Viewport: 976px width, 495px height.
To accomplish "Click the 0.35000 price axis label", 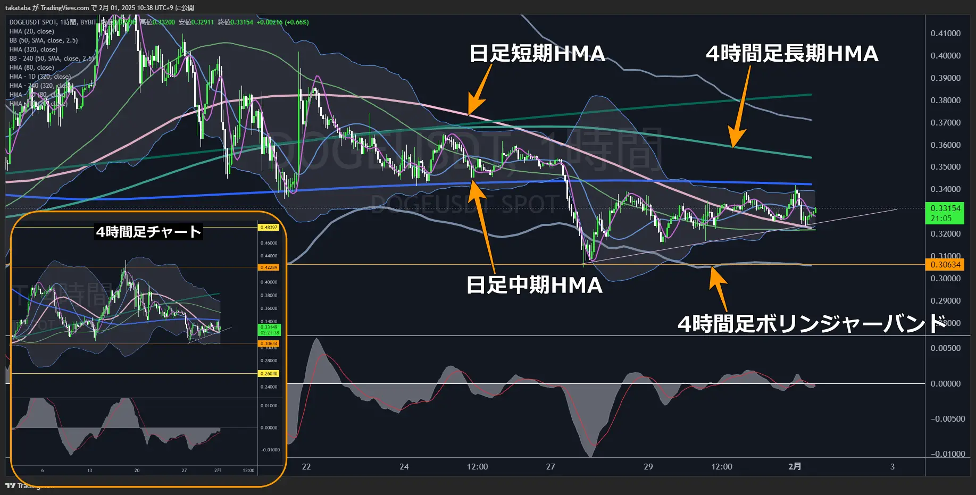I will click(946, 167).
